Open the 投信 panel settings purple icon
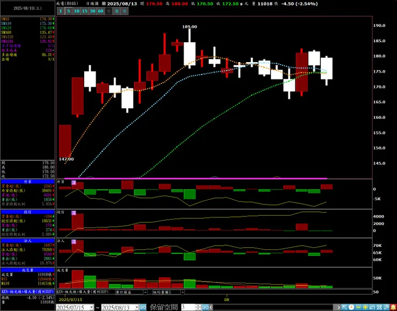This screenshot has height=311, width=397. pyautogui.click(x=73, y=213)
